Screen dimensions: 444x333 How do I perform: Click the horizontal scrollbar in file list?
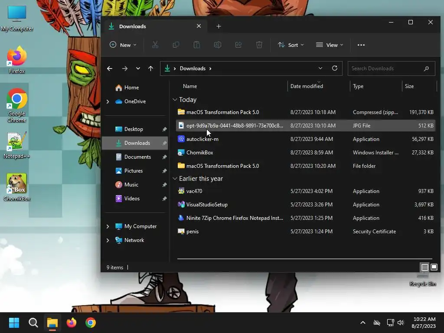pyautogui.click(x=305, y=259)
